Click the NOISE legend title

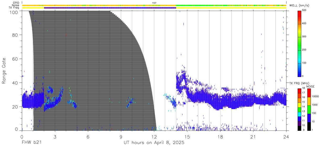click(x=310, y=86)
